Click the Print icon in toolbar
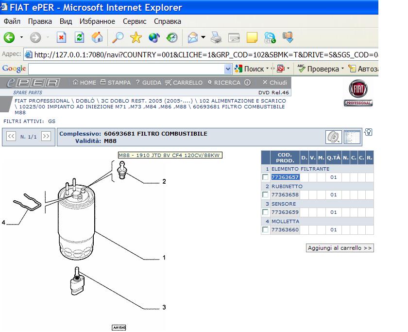 pos(217,37)
